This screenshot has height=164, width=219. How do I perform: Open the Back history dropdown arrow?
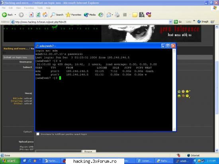[x=15, y=15]
